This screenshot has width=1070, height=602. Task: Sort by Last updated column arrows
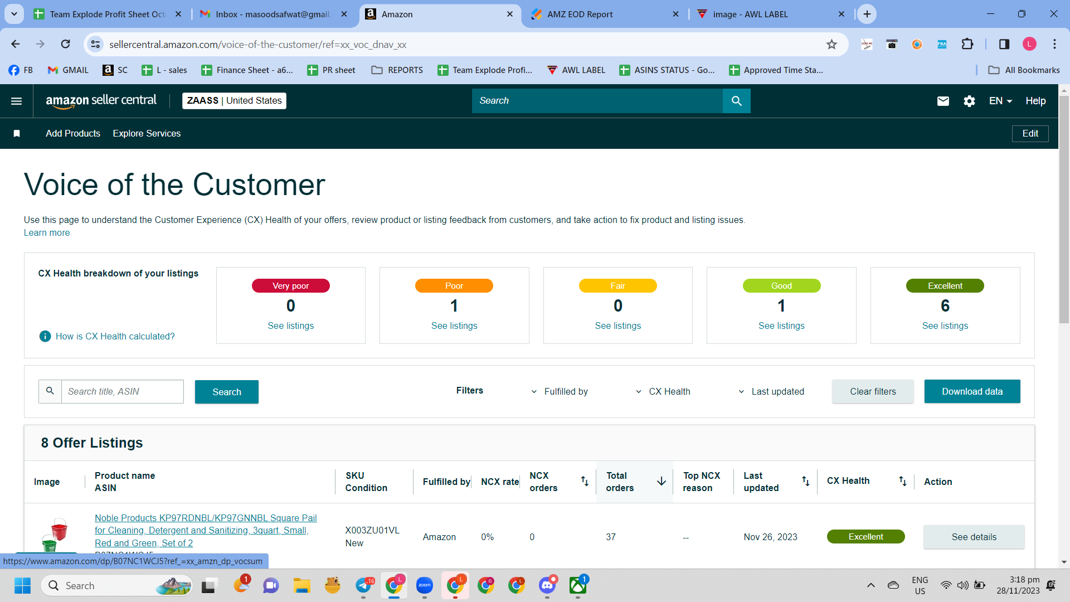(x=806, y=481)
